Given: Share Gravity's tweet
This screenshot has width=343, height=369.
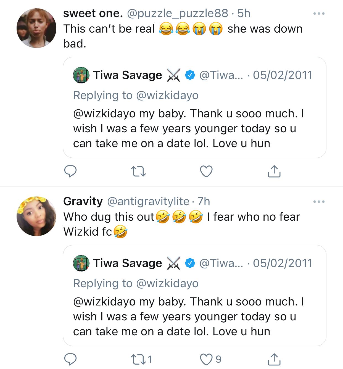Looking at the screenshot, I should [274, 359].
